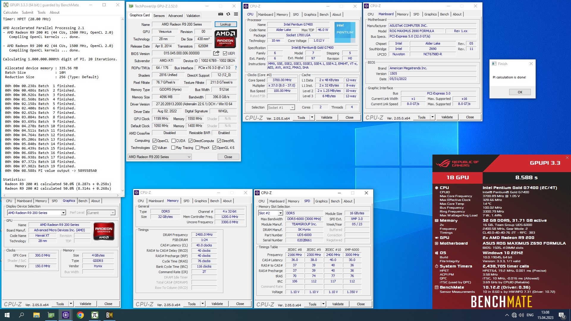Image resolution: width=571 pixels, height=321 pixels.
Task: Click the AMD Radeon graphics logo in GPU-Z
Action: tap(225, 39)
